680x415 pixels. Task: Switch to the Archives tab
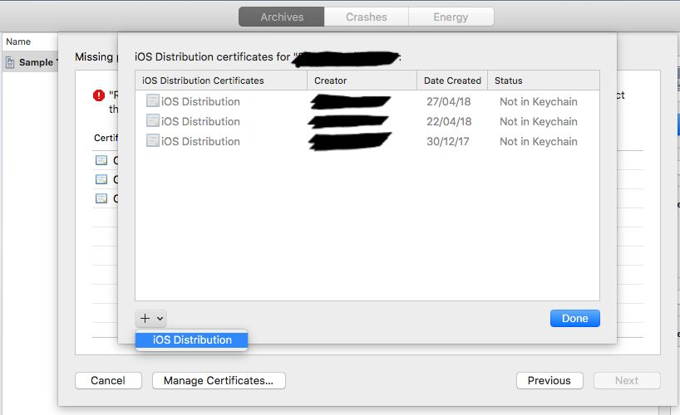282,17
